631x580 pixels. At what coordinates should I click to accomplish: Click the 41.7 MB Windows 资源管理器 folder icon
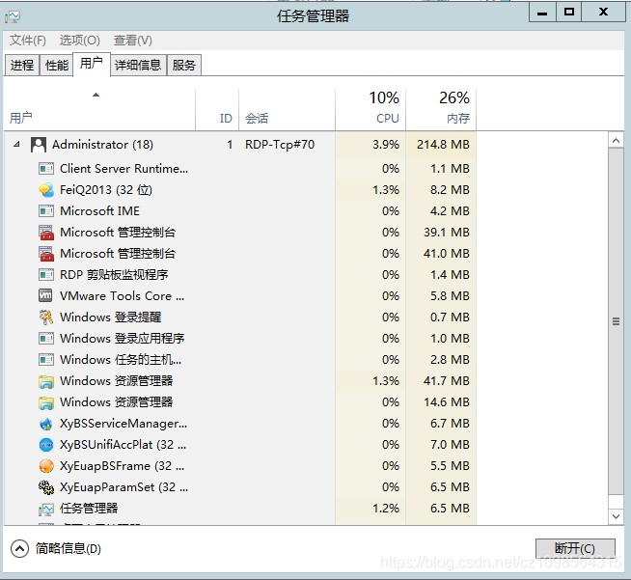point(46,381)
